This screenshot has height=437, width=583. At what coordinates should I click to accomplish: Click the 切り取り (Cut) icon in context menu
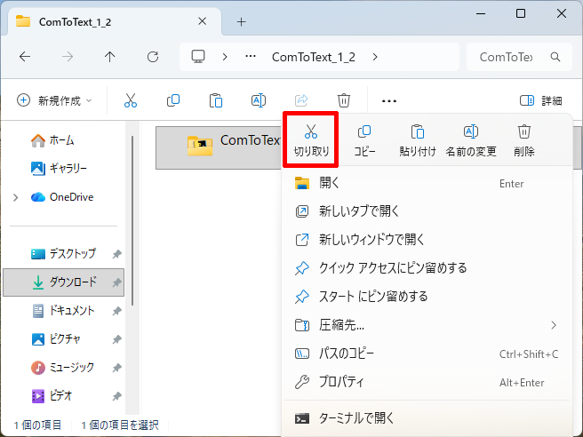click(x=311, y=139)
